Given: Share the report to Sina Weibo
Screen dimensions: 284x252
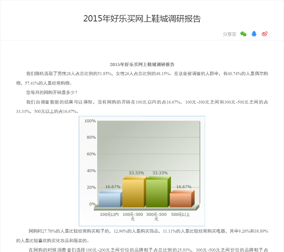Looking at the screenshot, I should pos(265,34).
